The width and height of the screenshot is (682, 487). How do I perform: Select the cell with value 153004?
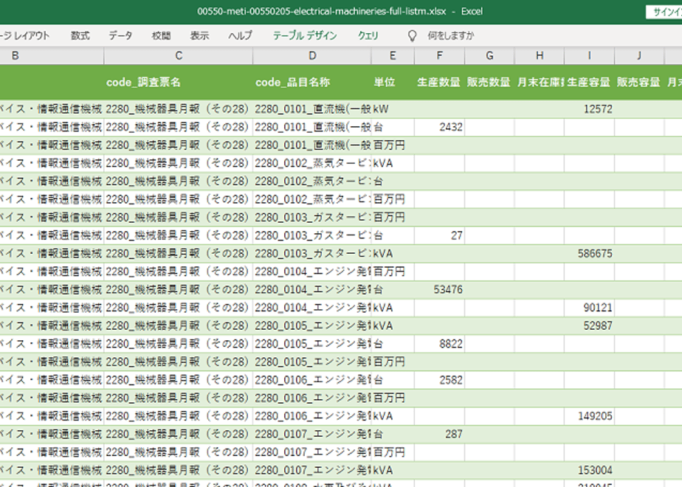(x=589, y=470)
